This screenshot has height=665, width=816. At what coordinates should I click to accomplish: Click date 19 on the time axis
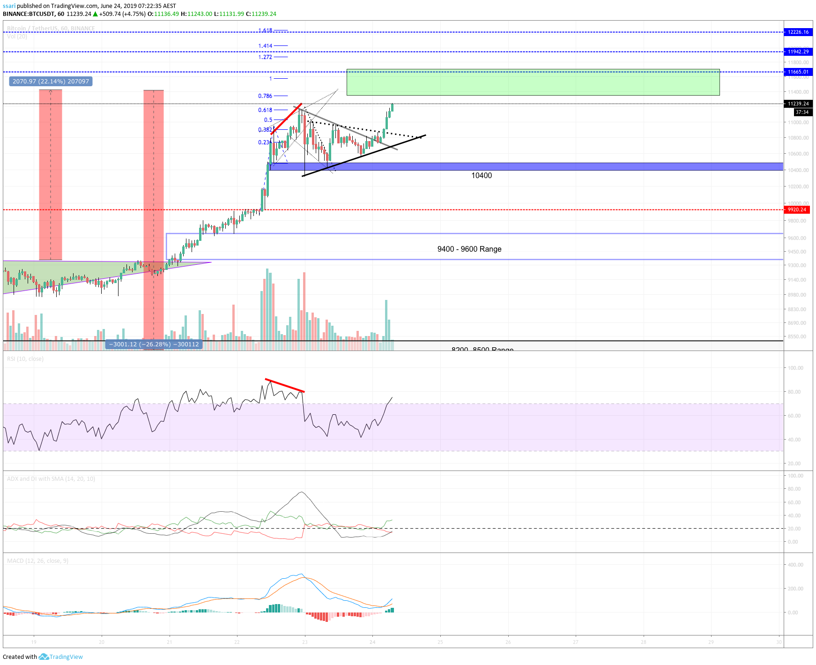click(x=34, y=642)
